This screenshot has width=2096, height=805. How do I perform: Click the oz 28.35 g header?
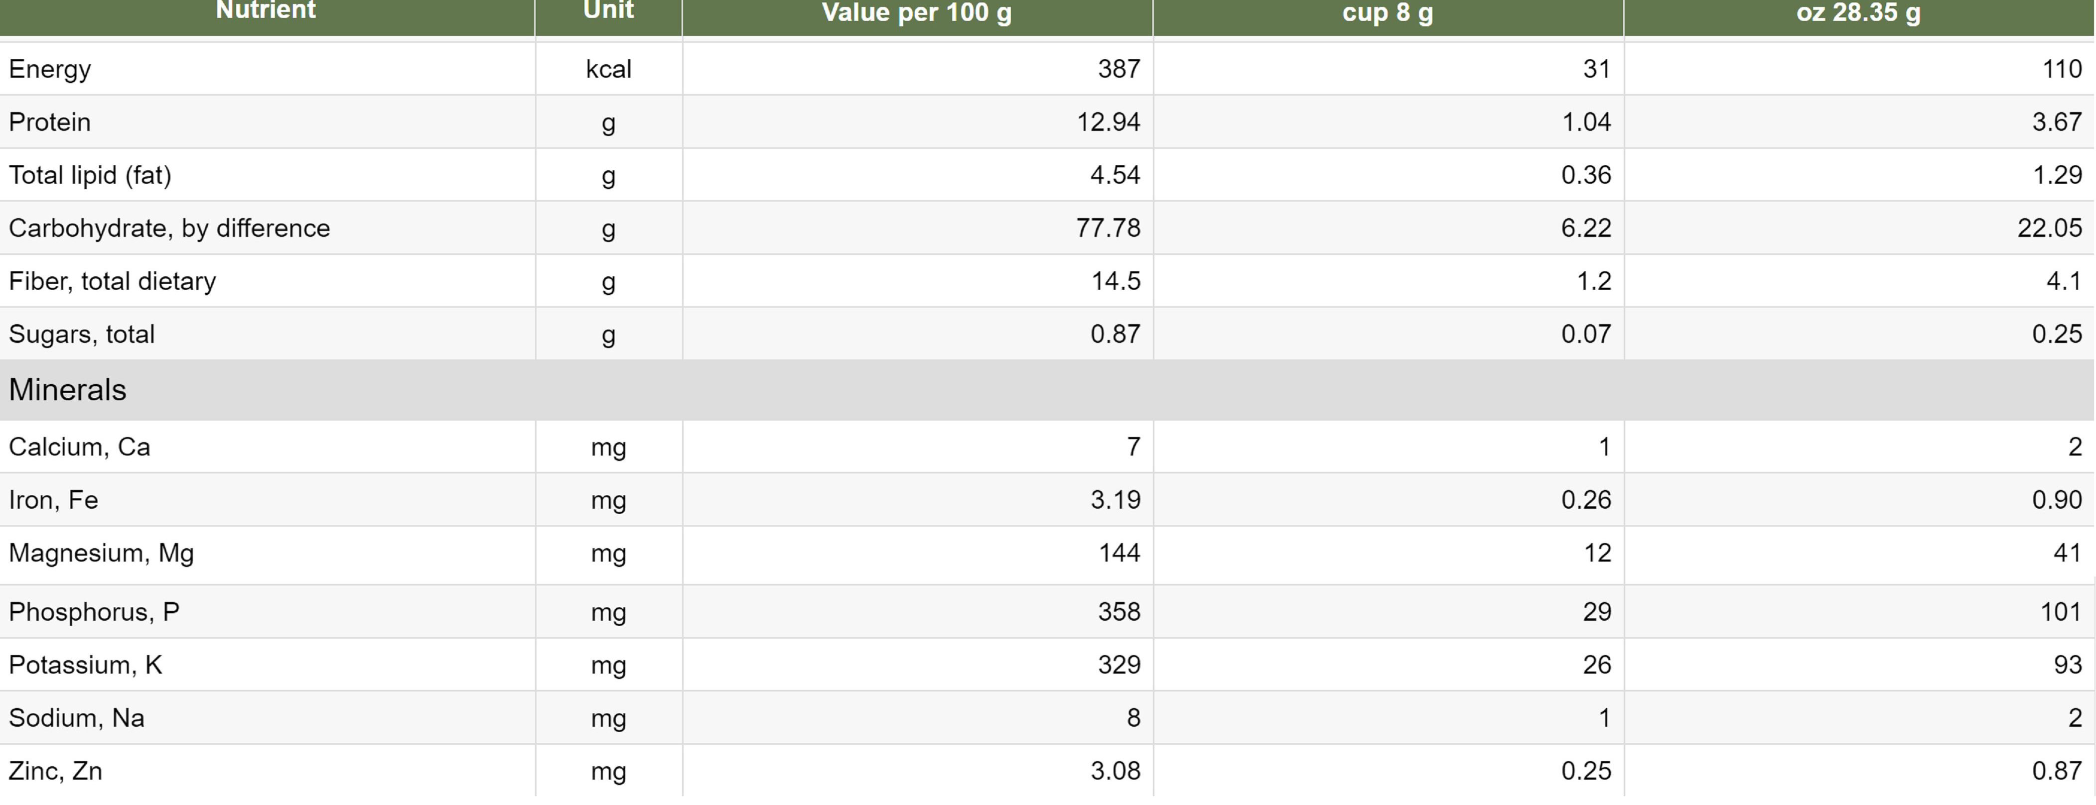coord(1858,13)
